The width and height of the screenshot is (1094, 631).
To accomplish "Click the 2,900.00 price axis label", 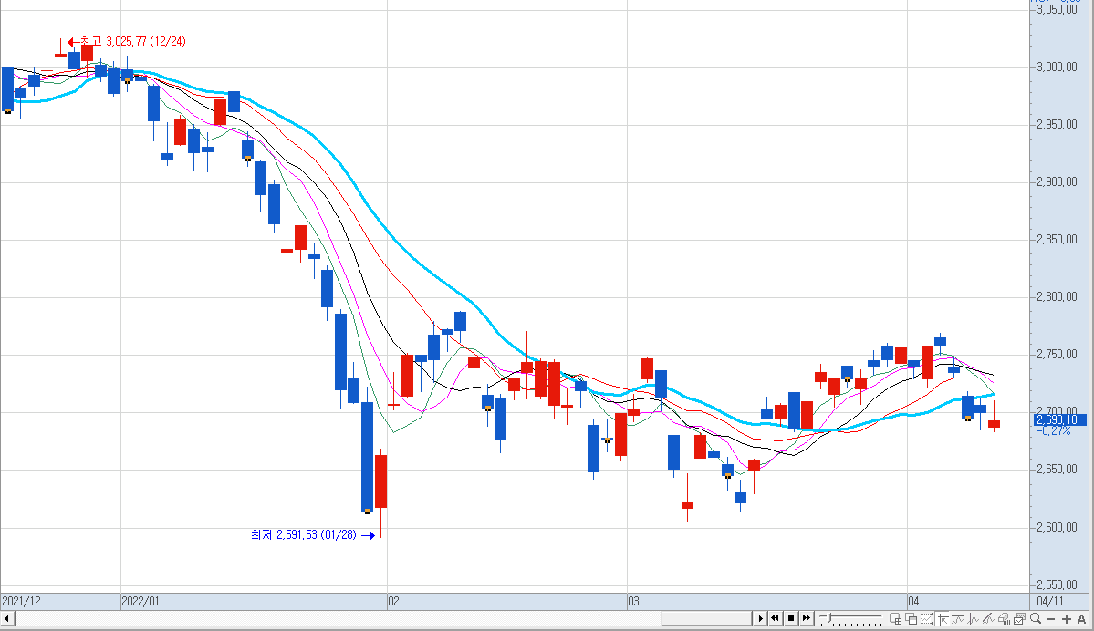I will 1057,182.
